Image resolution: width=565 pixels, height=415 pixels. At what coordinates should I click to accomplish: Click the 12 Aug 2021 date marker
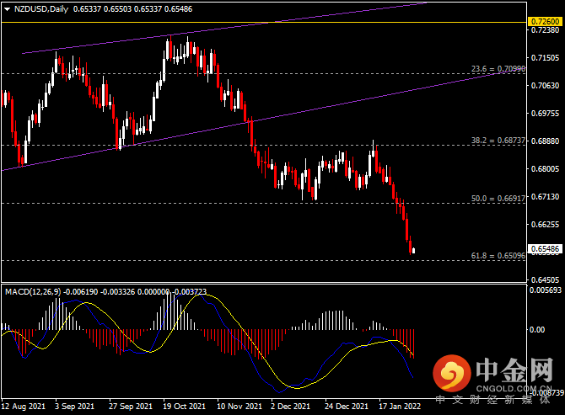[23, 406]
